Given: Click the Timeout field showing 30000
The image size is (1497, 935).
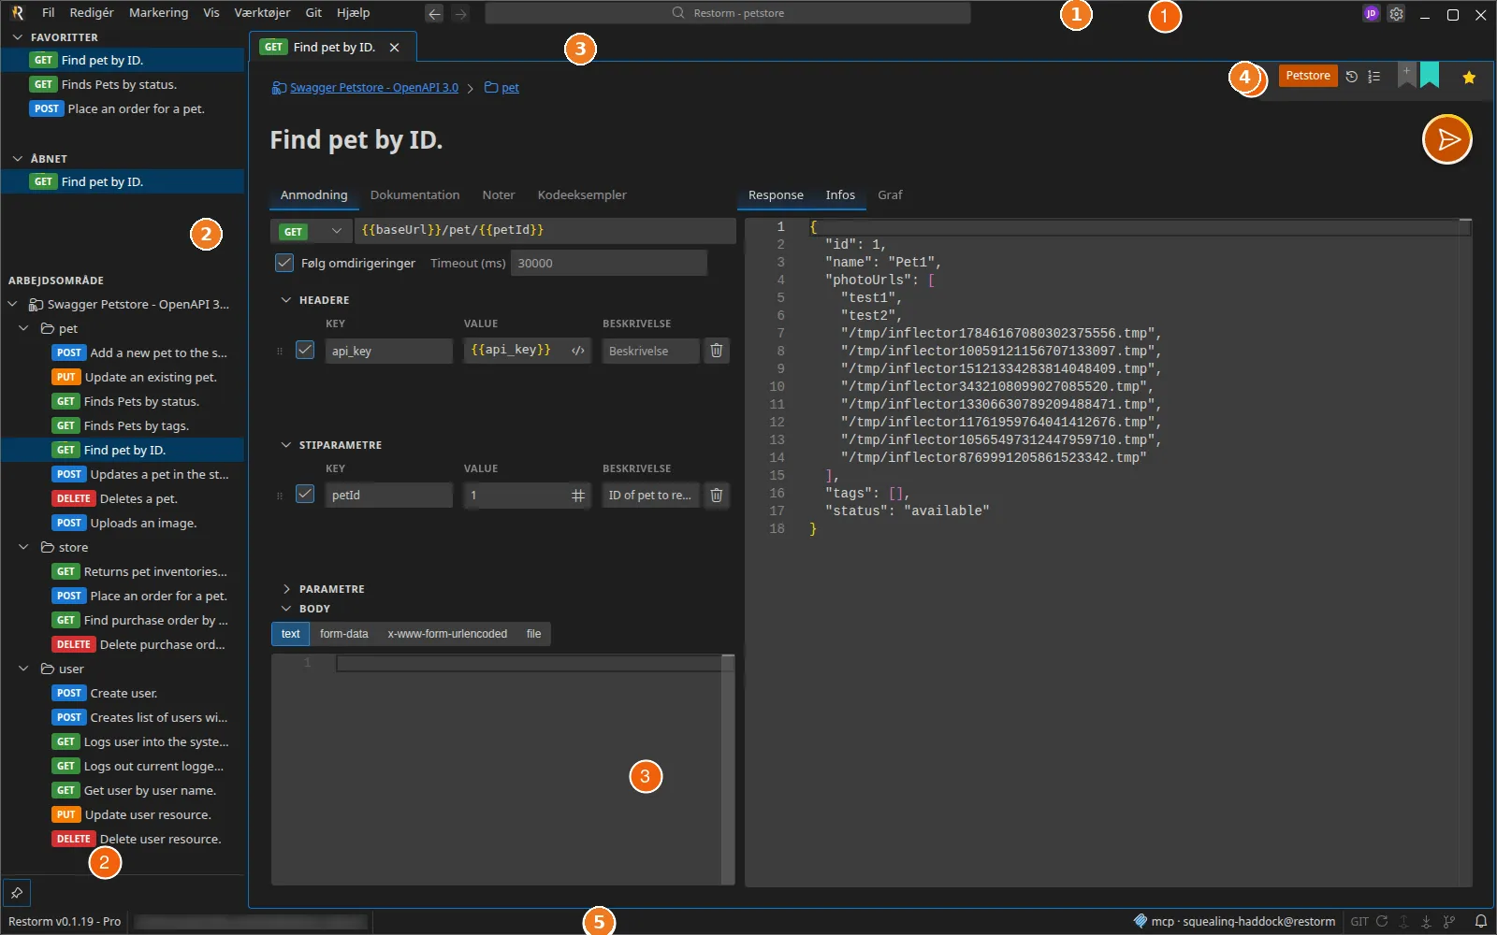Looking at the screenshot, I should [608, 264].
